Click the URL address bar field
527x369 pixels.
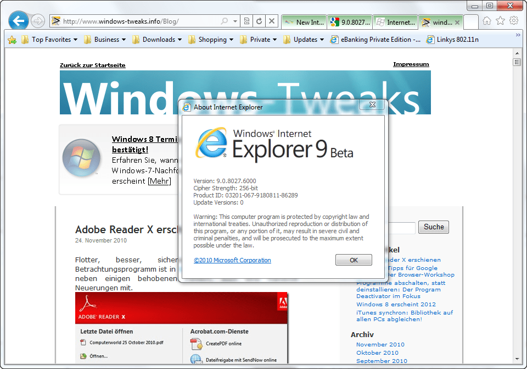[137, 21]
